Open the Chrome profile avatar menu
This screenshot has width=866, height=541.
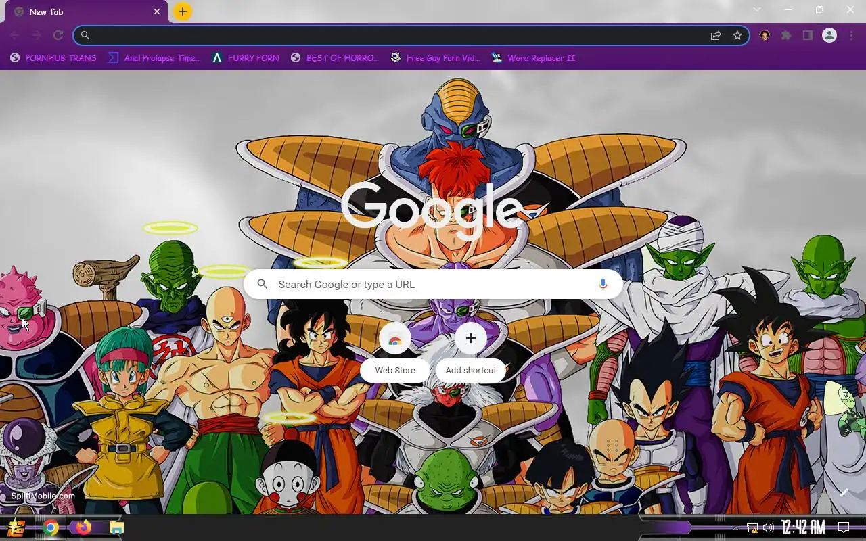click(829, 35)
